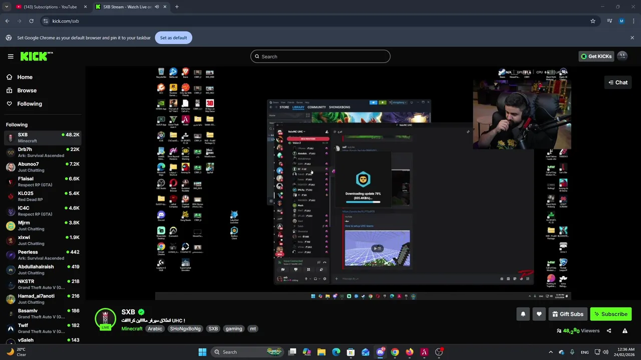Open File Explorer from taskbar
The height and width of the screenshot is (360, 641).
click(322, 352)
